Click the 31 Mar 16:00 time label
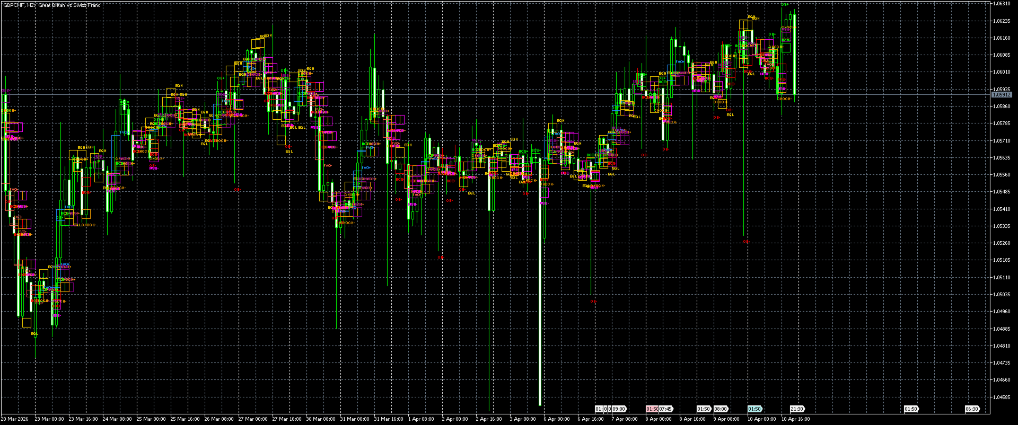Screen dimensions: 1018x425 point(389,419)
